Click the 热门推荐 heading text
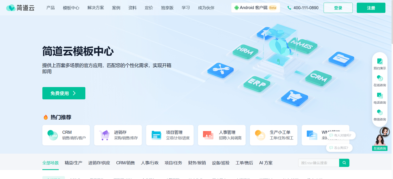 pos(61,117)
